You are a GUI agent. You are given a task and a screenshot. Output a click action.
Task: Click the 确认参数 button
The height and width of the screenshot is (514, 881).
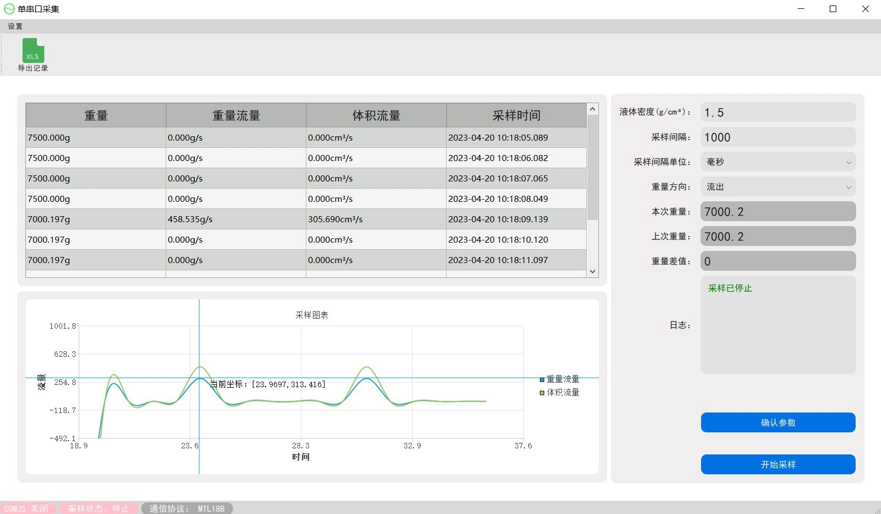pyautogui.click(x=778, y=422)
